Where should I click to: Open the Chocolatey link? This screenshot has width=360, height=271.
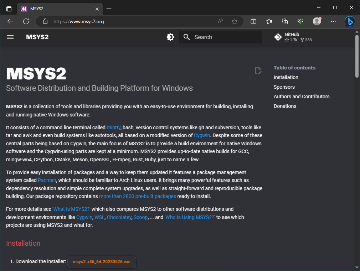pos(119,217)
